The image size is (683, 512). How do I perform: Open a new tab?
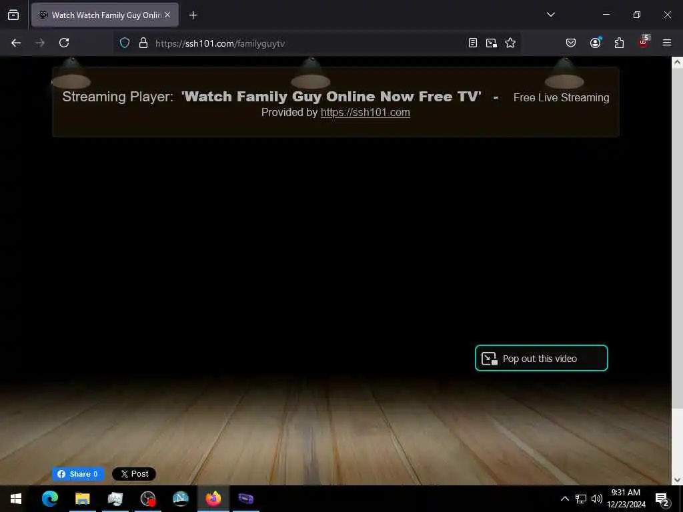[193, 15]
